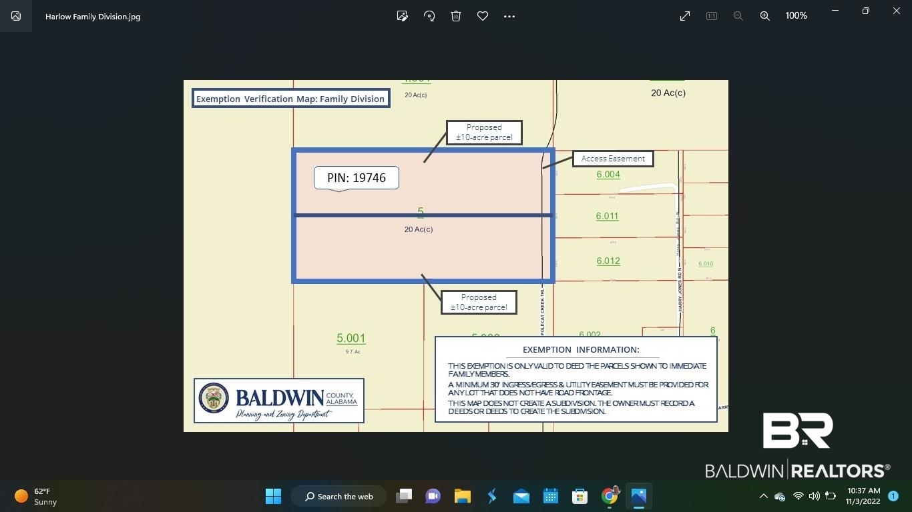This screenshot has width=912, height=512.
Task: Click the battery tray icon
Action: pyautogui.click(x=831, y=497)
